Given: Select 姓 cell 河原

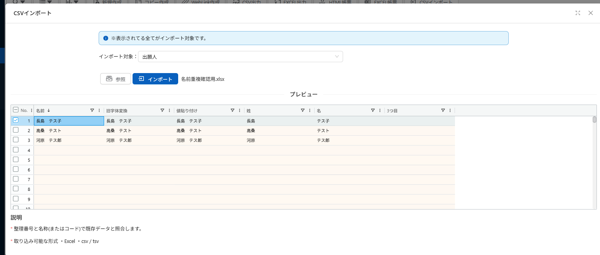Looking at the screenshot, I should point(280,140).
